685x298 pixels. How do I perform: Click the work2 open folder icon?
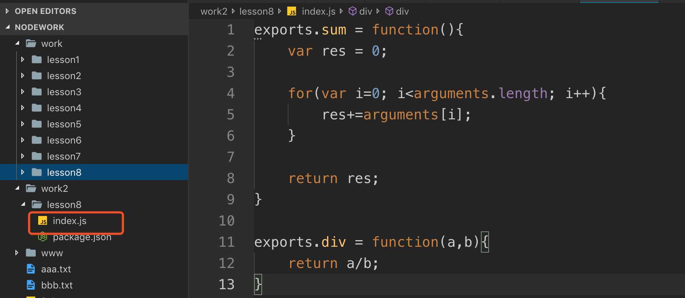31,189
